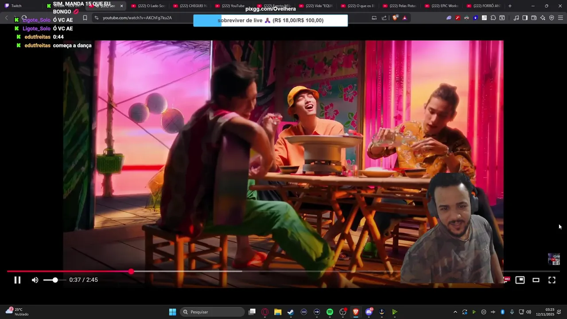Open OBS Studio from the taskbar
The height and width of the screenshot is (319, 567).
point(343,312)
